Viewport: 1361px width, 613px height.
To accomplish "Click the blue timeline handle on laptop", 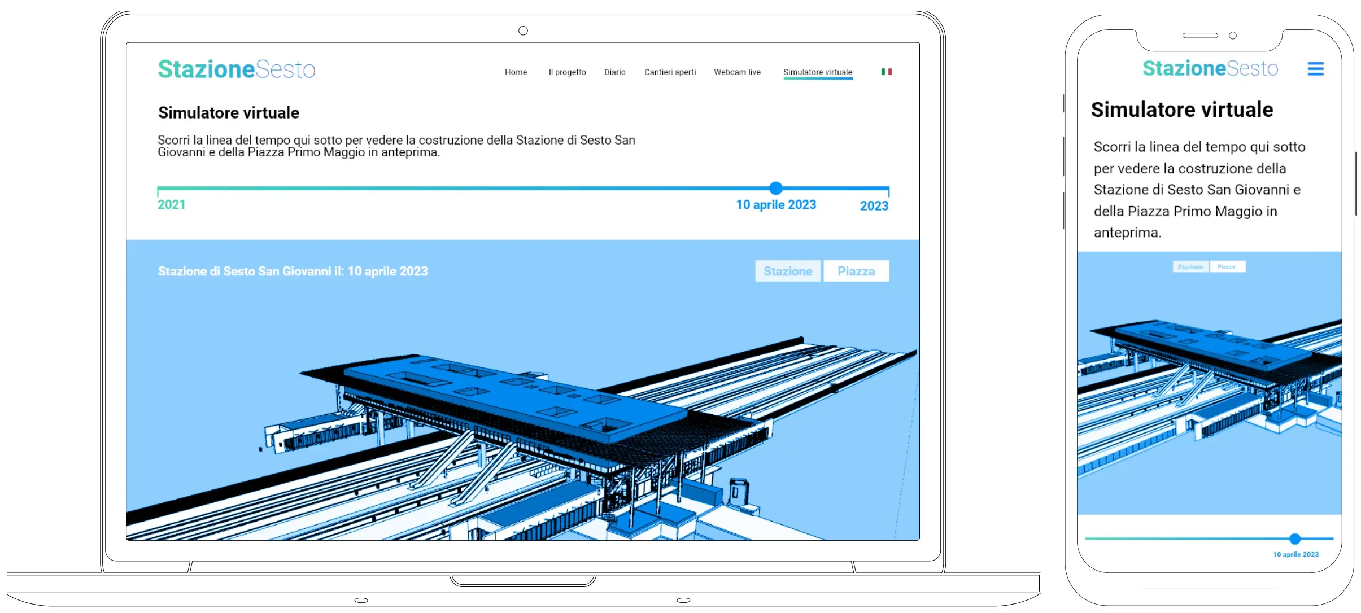I will 776,188.
